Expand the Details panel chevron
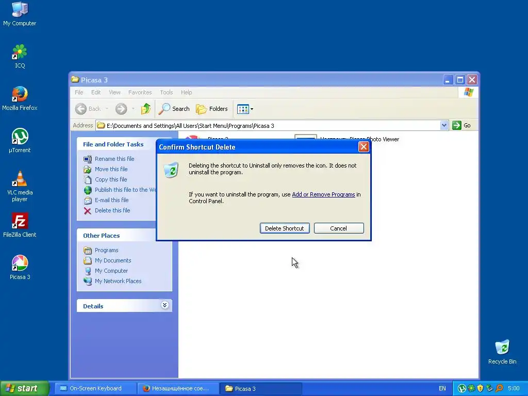Screen dimensions: 528x396 [x=164, y=305]
